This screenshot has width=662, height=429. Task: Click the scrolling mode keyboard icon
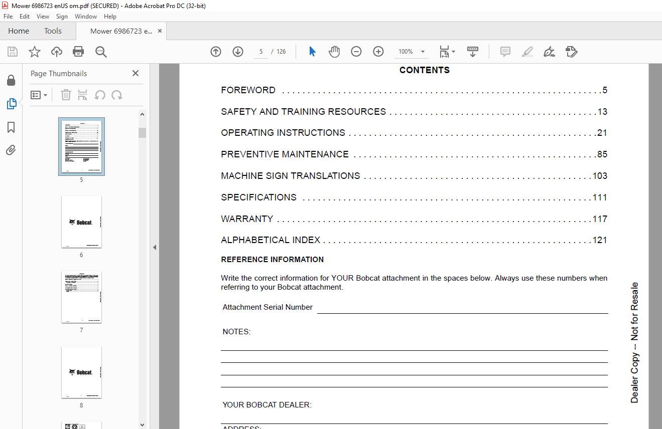(x=472, y=52)
